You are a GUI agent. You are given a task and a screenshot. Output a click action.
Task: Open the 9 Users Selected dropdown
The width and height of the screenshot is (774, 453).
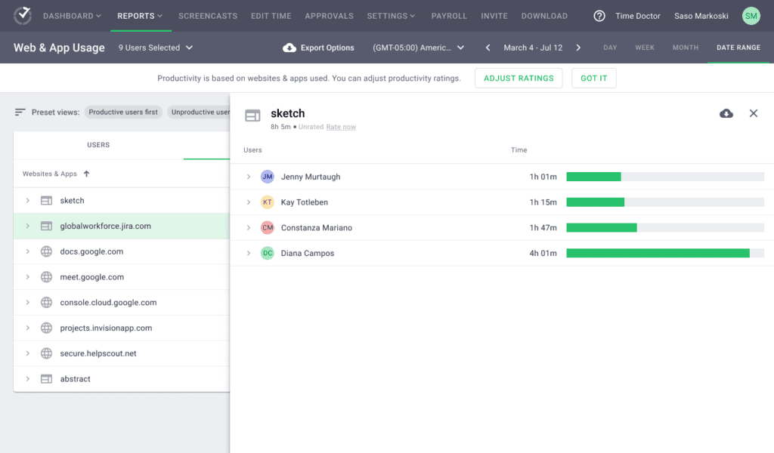[x=155, y=47]
